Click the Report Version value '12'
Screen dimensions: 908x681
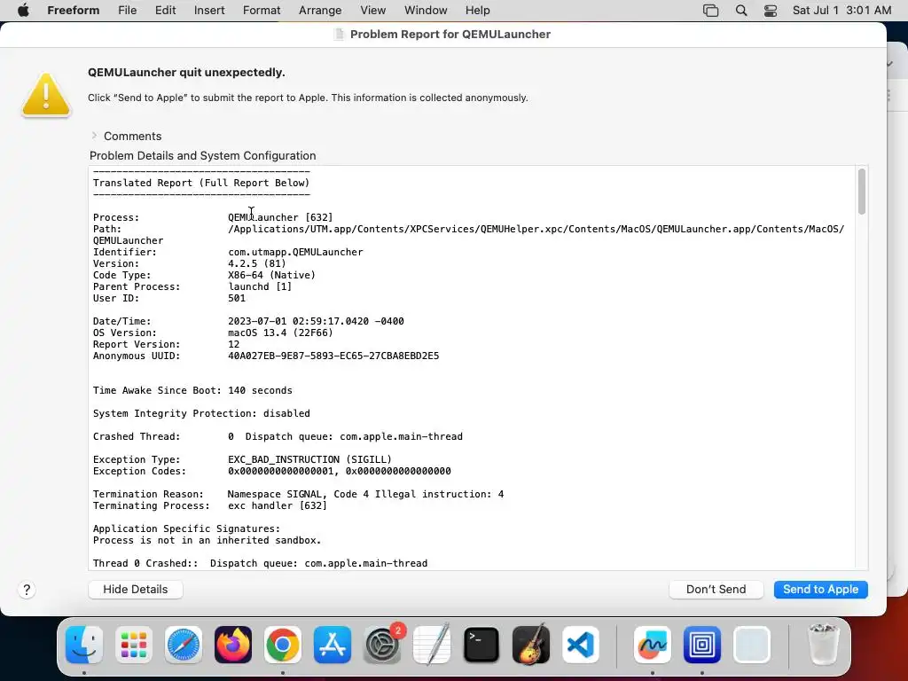233,345
